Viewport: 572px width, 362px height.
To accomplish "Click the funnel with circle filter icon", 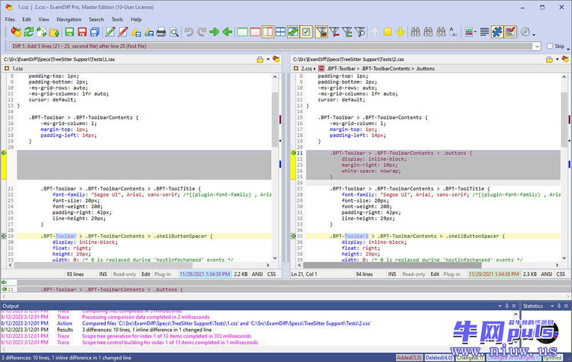I will click(x=360, y=32).
